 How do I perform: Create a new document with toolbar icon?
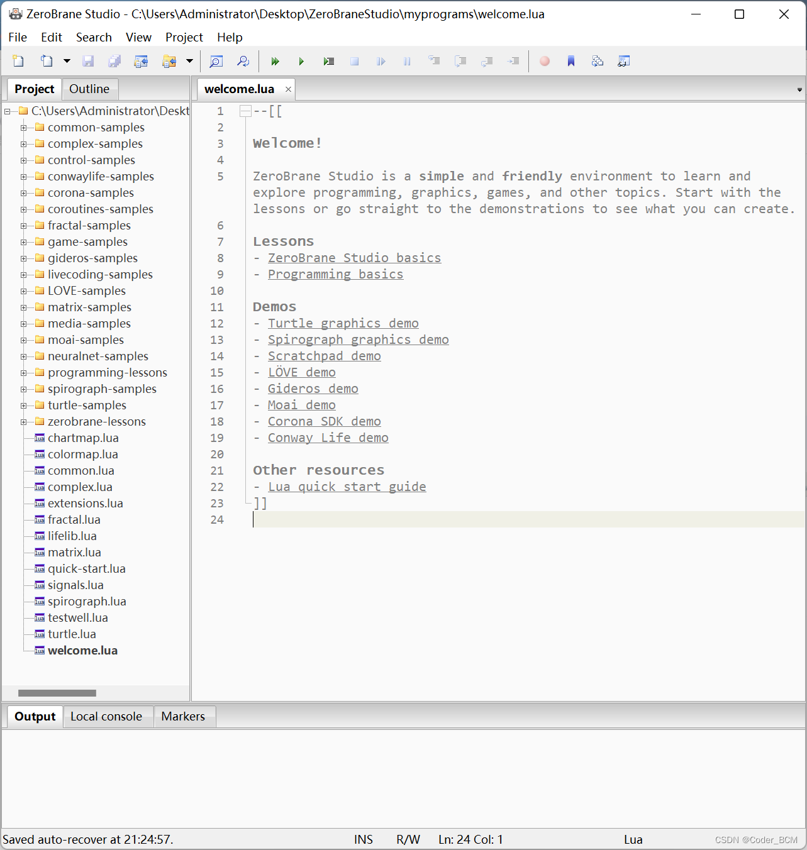tap(18, 61)
